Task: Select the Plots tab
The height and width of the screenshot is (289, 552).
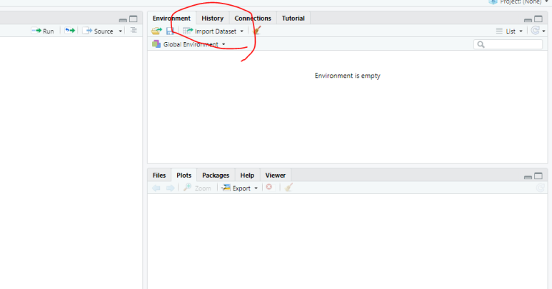Action: tap(184, 175)
